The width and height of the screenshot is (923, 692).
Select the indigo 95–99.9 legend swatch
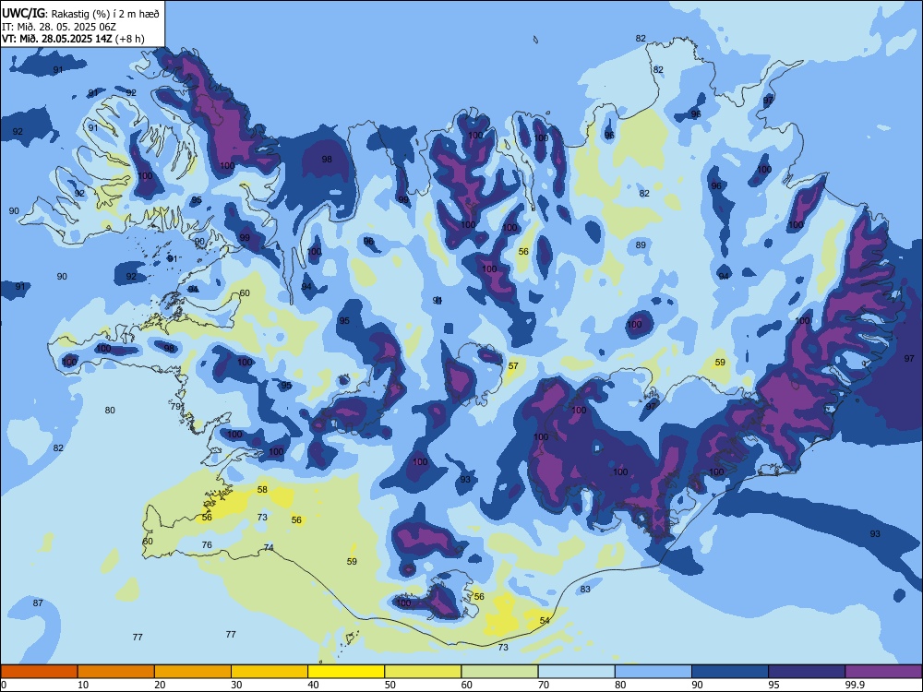coord(807,672)
